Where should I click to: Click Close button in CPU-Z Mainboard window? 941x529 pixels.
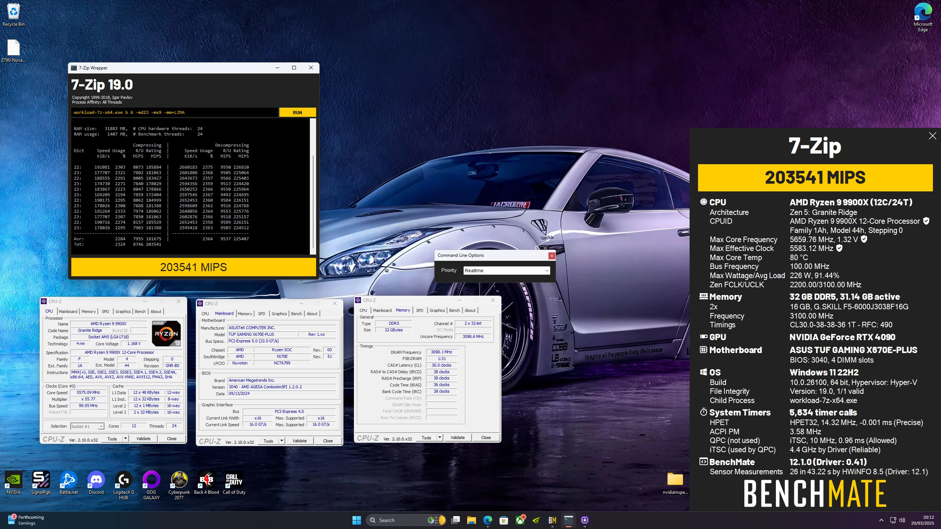tap(328, 441)
